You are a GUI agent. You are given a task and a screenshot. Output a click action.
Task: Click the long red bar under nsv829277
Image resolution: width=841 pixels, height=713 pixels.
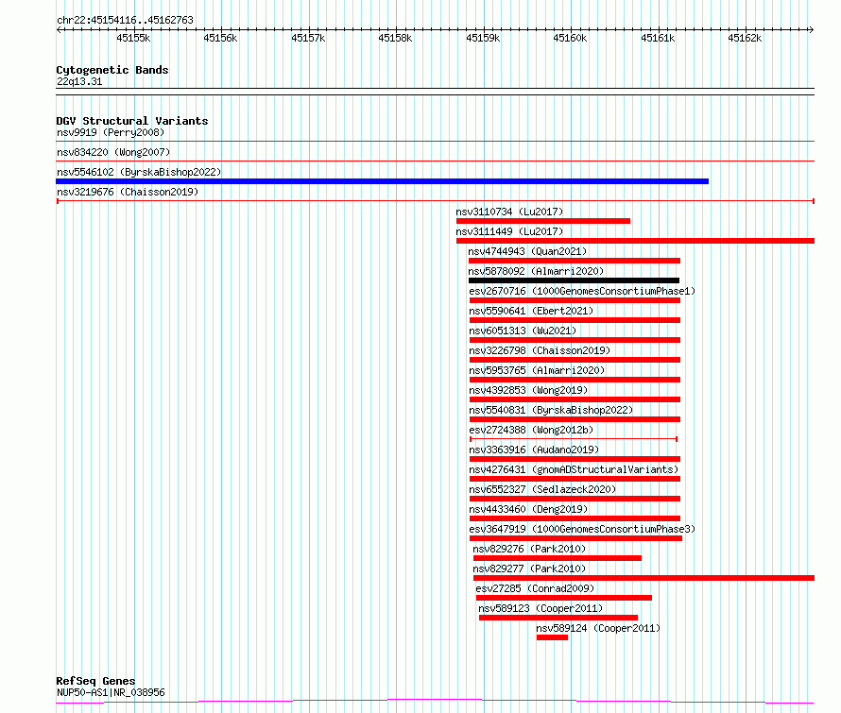point(644,578)
